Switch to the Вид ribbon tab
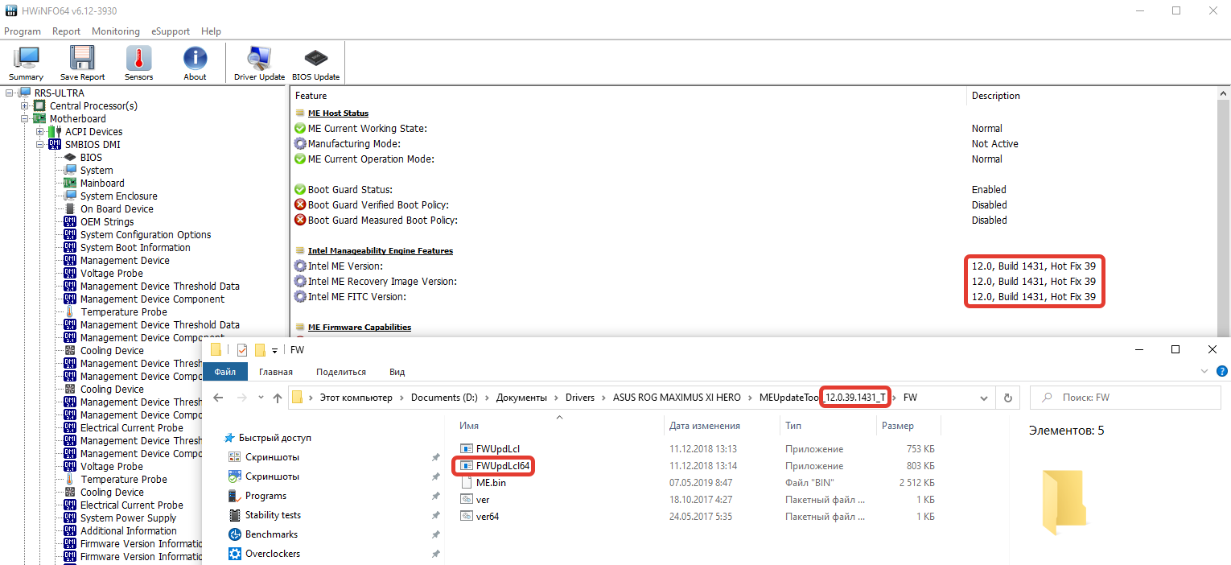 (397, 372)
